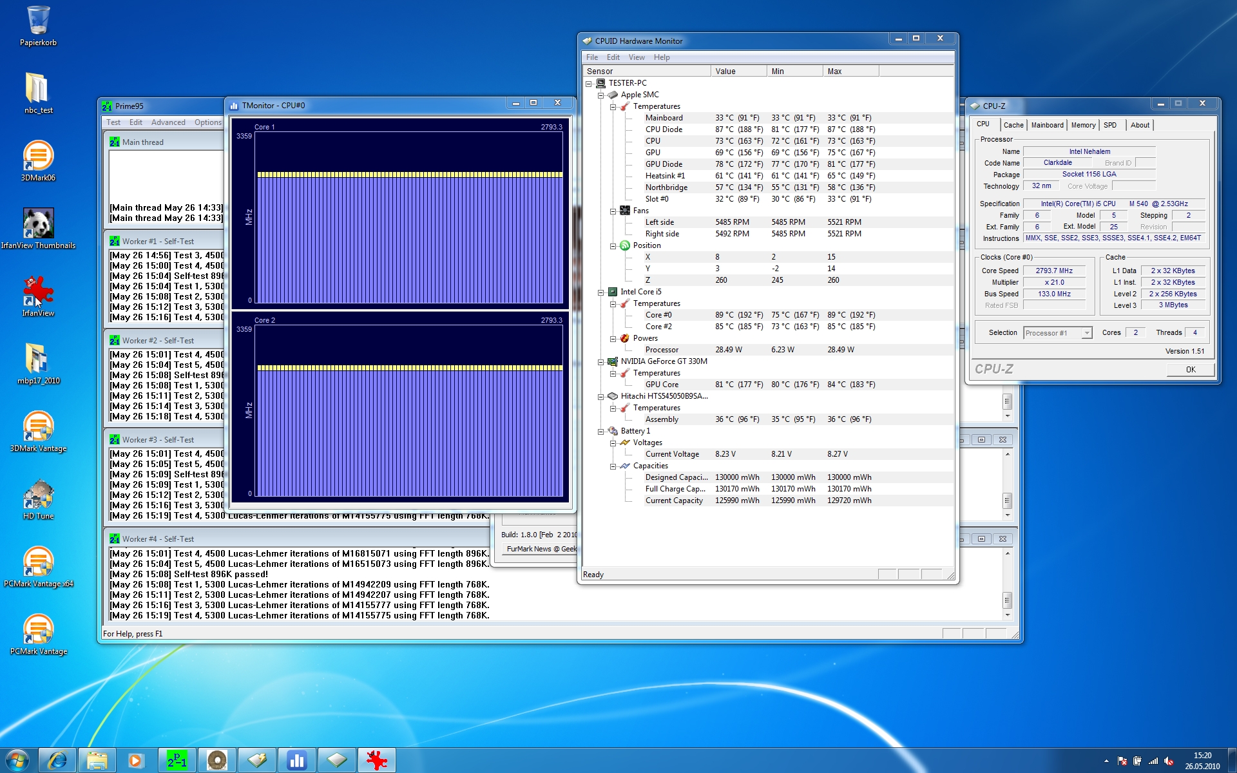
Task: Switch to the Memory tab in CPU-Z
Action: [1082, 125]
